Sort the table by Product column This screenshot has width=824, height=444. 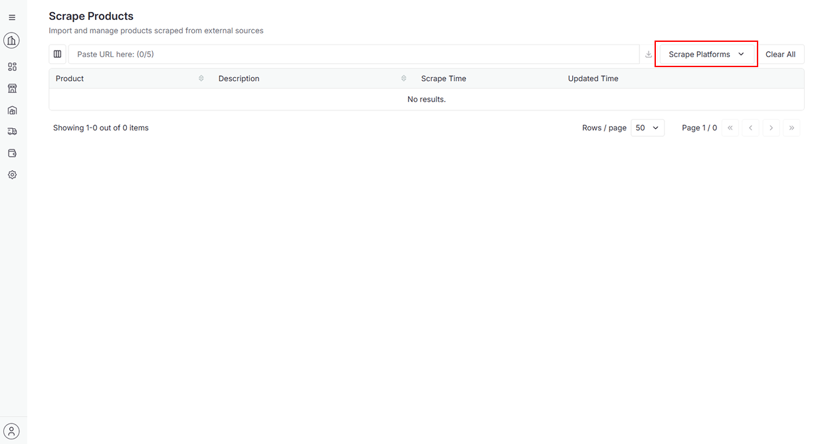click(x=201, y=78)
